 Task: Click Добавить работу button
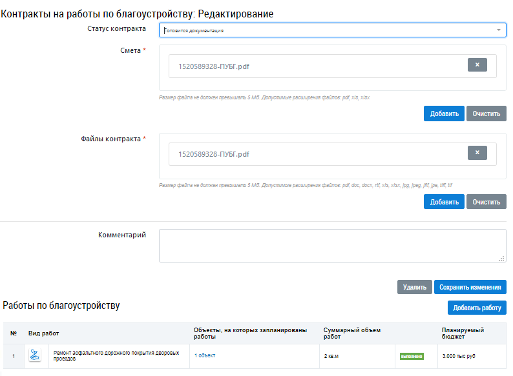click(477, 308)
